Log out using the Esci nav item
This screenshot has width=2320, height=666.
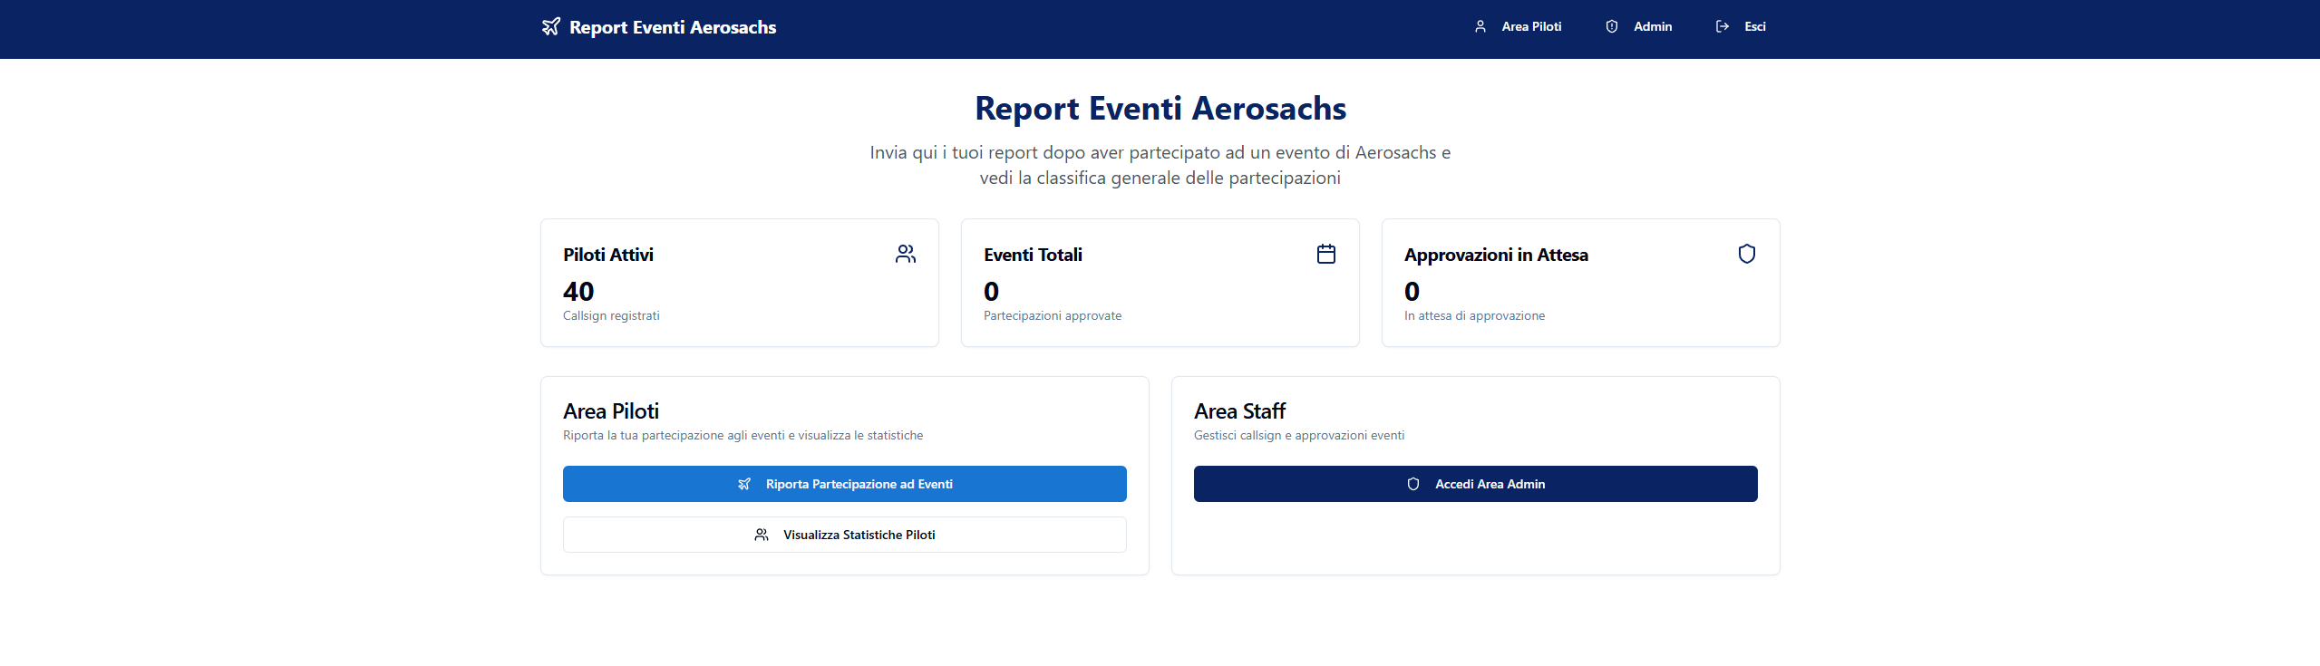(1754, 27)
